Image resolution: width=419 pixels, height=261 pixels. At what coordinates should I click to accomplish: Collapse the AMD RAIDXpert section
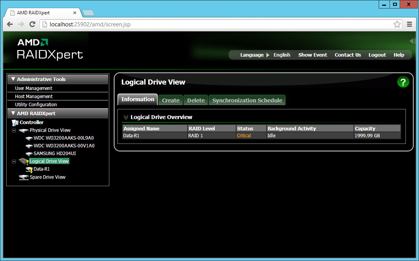(13, 113)
